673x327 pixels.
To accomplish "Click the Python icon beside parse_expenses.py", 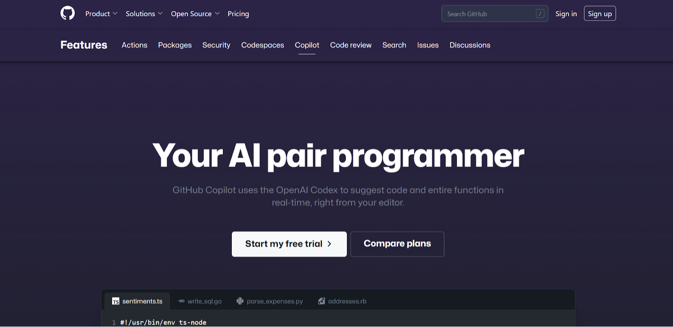I will (240, 301).
